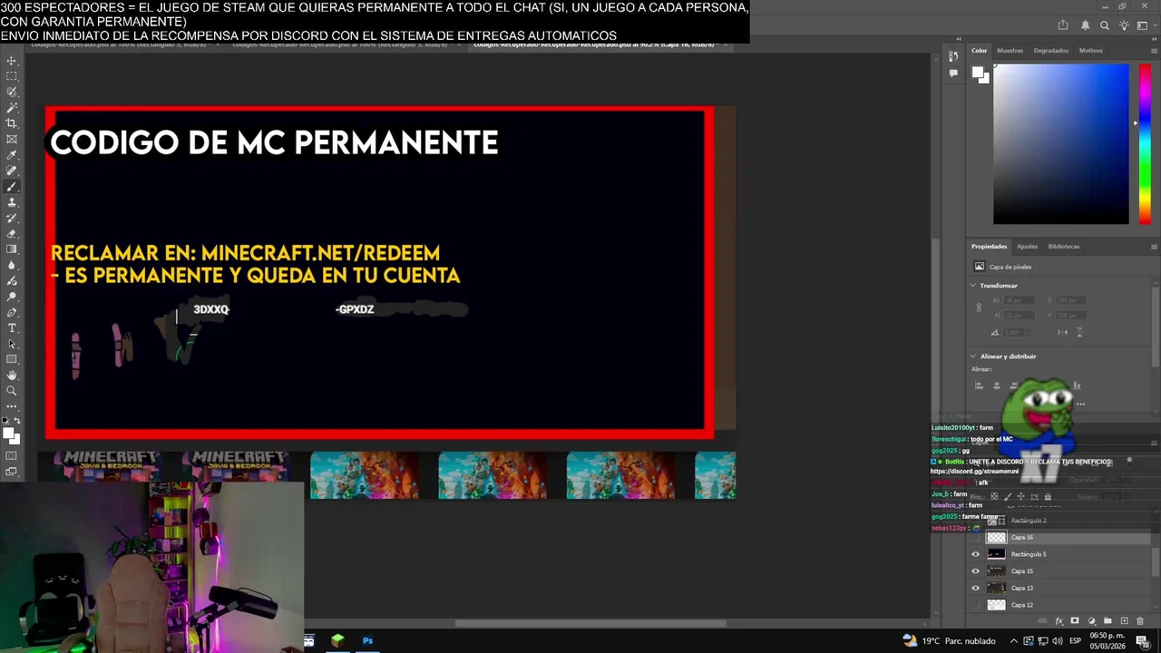Viewport: 1161px width, 653px height.
Task: Select the Magic Wand tool
Action: (12, 108)
